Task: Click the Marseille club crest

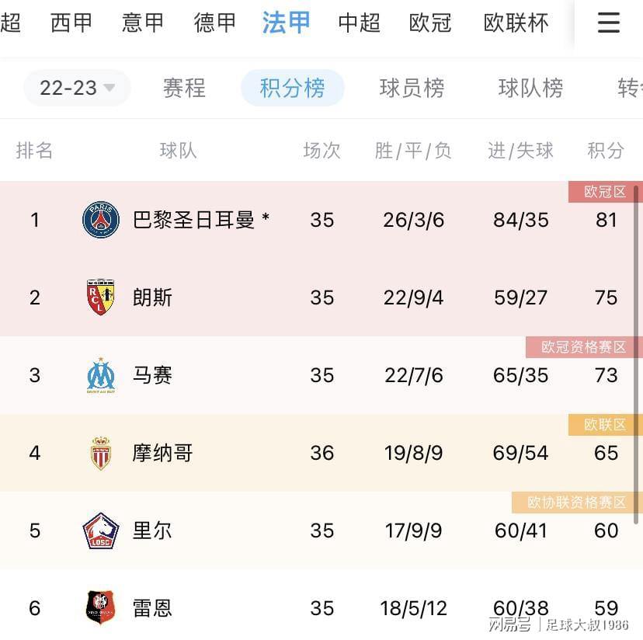Action: pyautogui.click(x=101, y=375)
